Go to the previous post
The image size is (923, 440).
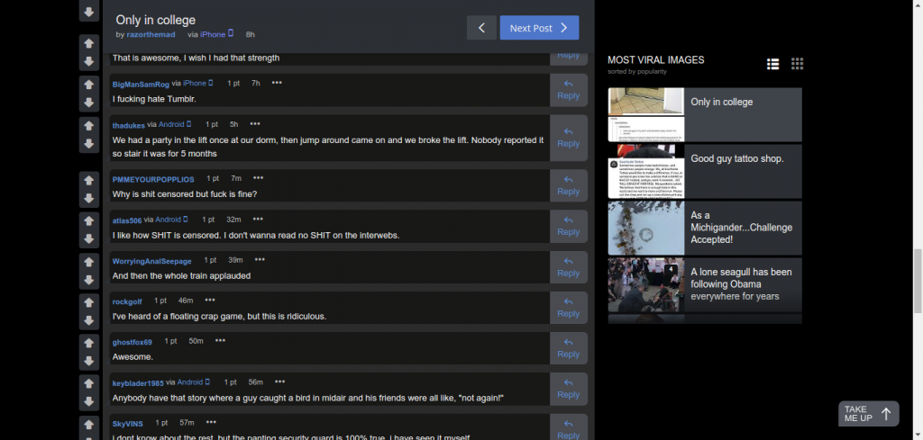[x=481, y=28]
